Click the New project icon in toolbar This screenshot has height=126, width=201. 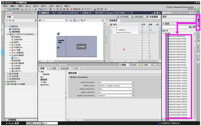[4, 9]
